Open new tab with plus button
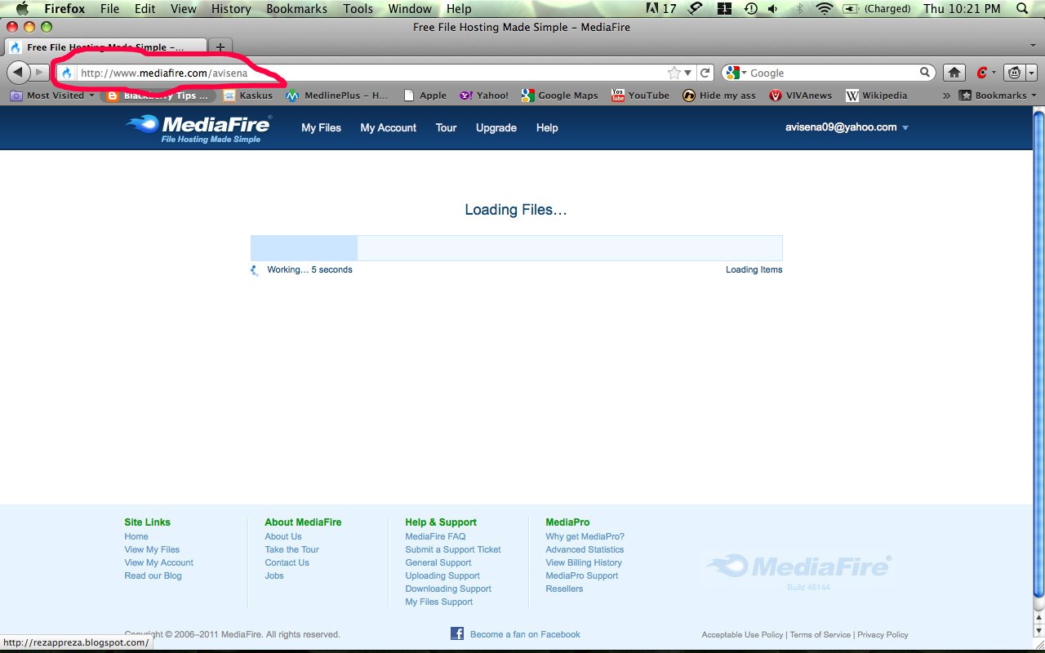The width and height of the screenshot is (1045, 653). (x=220, y=47)
